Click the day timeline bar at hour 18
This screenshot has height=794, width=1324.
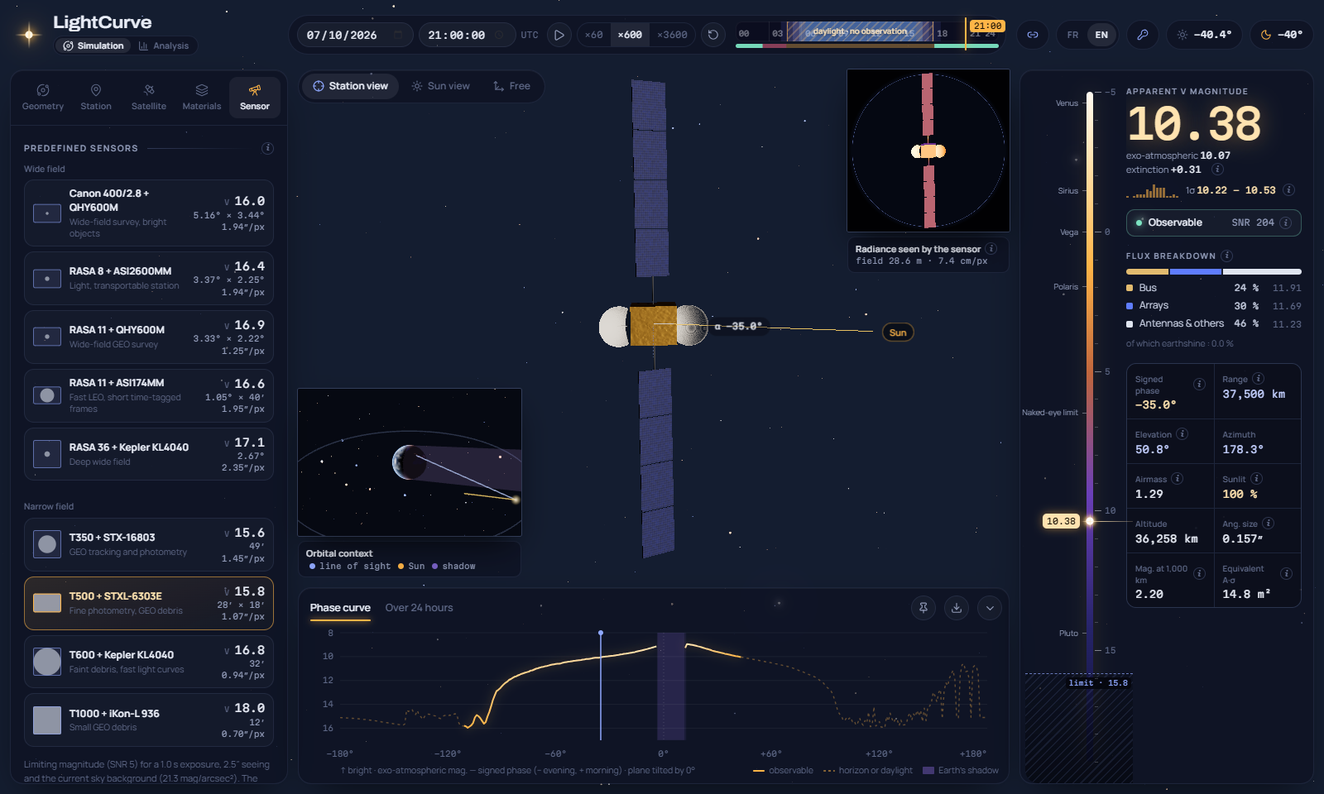click(943, 33)
